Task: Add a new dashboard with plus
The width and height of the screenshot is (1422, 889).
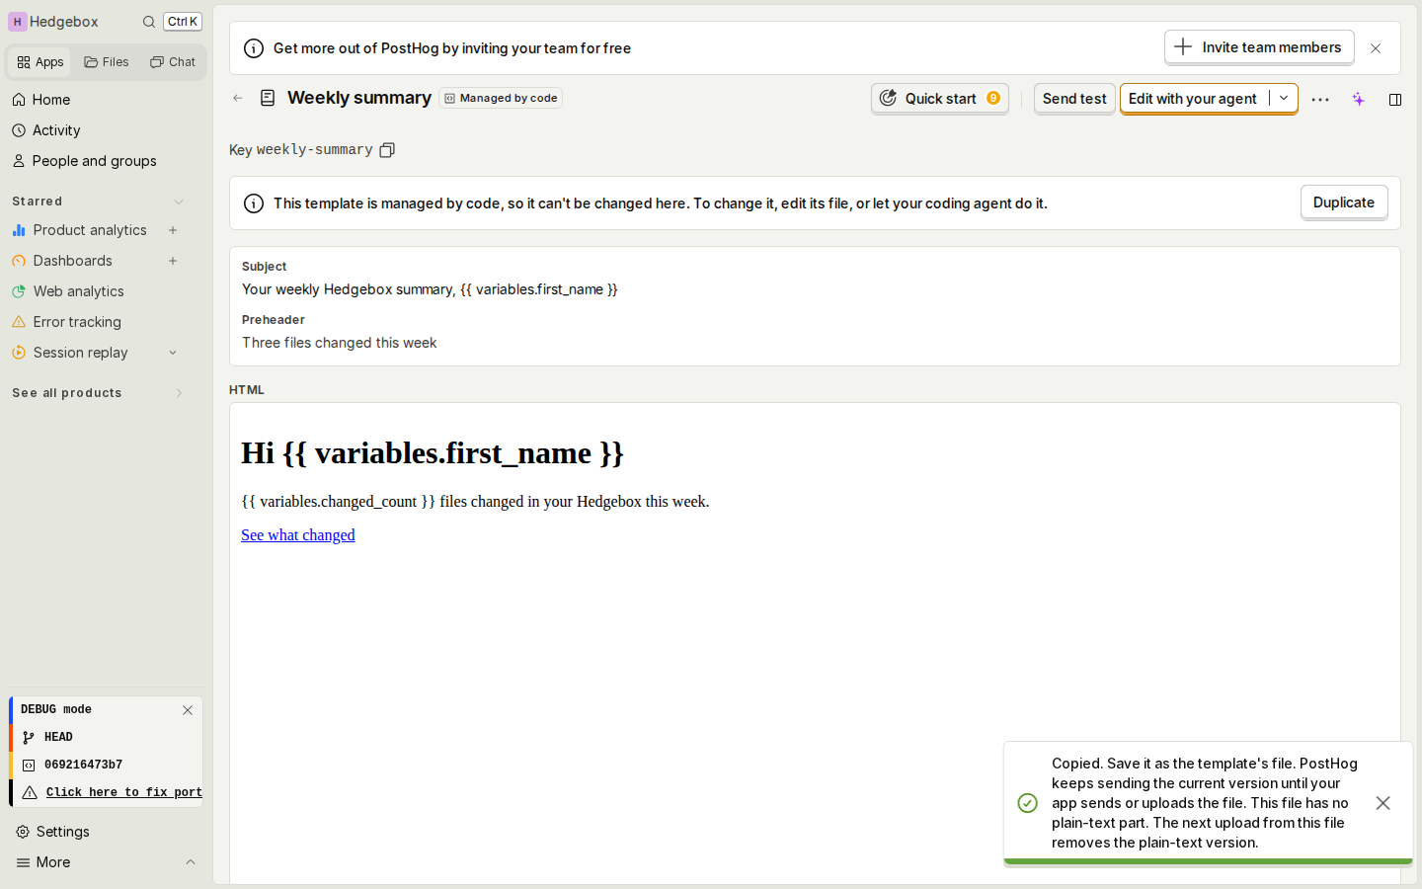Action: tap(173, 261)
